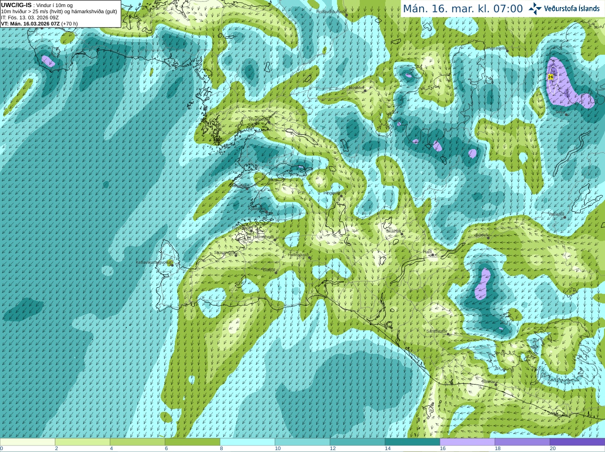Viewport: 605px width, 452px height.
Task: Select the Straumsvík station label
Action: (225, 253)
